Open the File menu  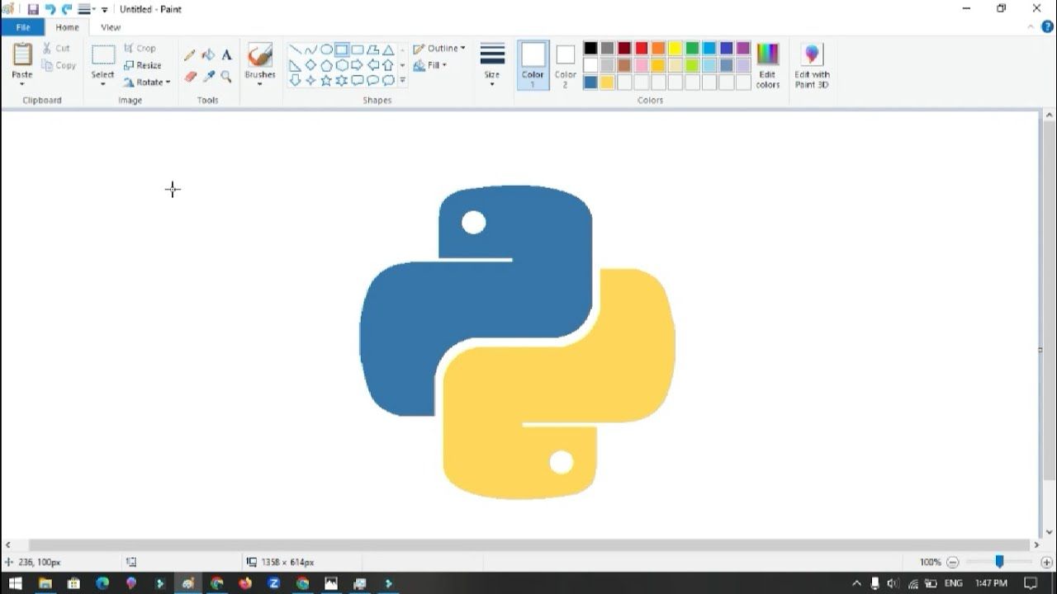[23, 26]
